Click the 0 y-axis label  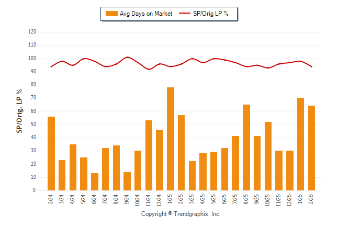34,190
